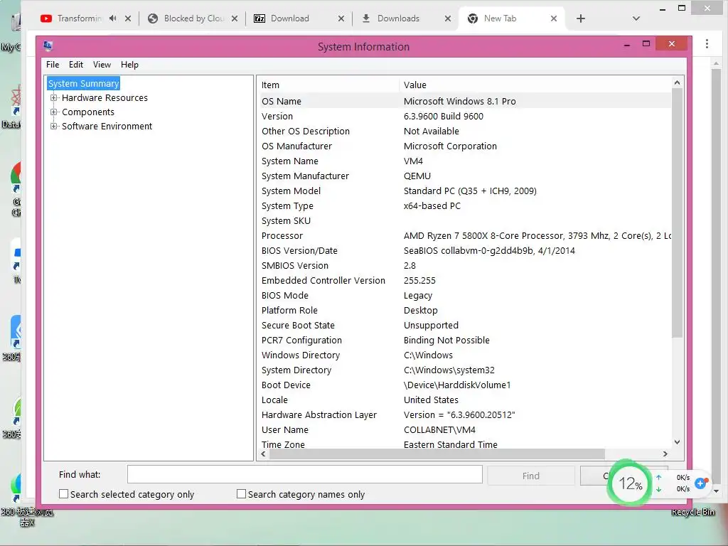This screenshot has height=546, width=728.
Task: Close the Transforming tab
Action: [128, 18]
